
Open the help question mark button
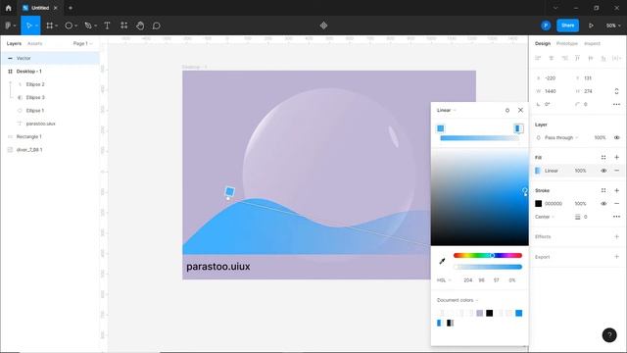(x=609, y=335)
